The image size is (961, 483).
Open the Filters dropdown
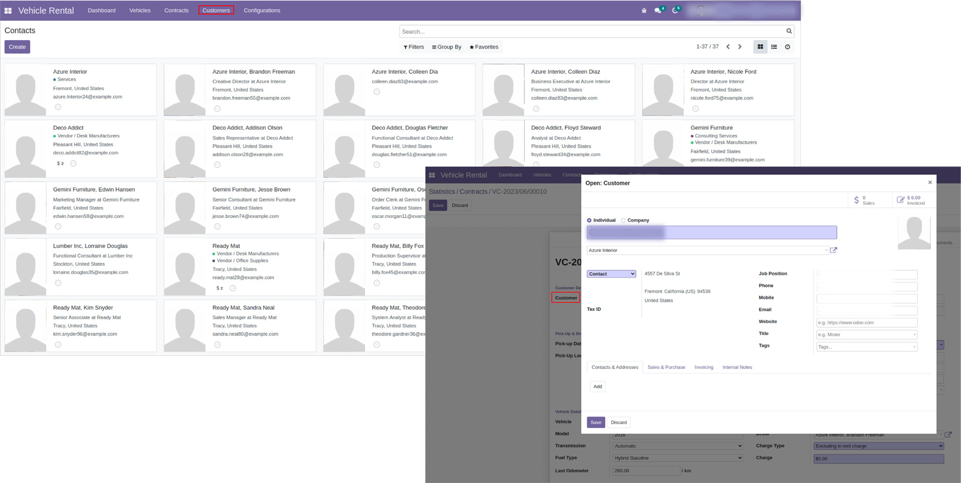[414, 47]
